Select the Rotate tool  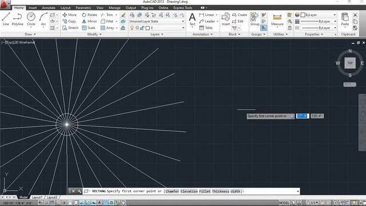tap(89, 15)
